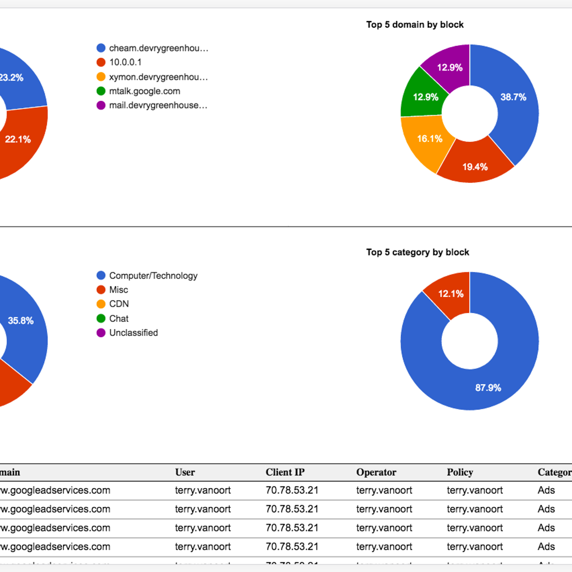Image resolution: width=572 pixels, height=572 pixels.
Task: Click the purple mail.devrygreenhouse legend dot
Action: (101, 105)
